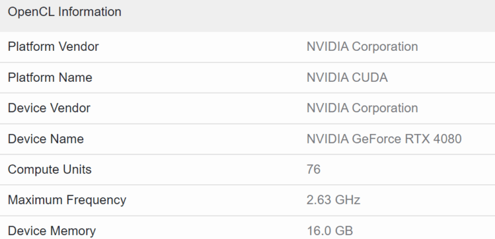Select the Compute Units label
Image resolution: width=495 pixels, height=239 pixels.
(x=50, y=169)
